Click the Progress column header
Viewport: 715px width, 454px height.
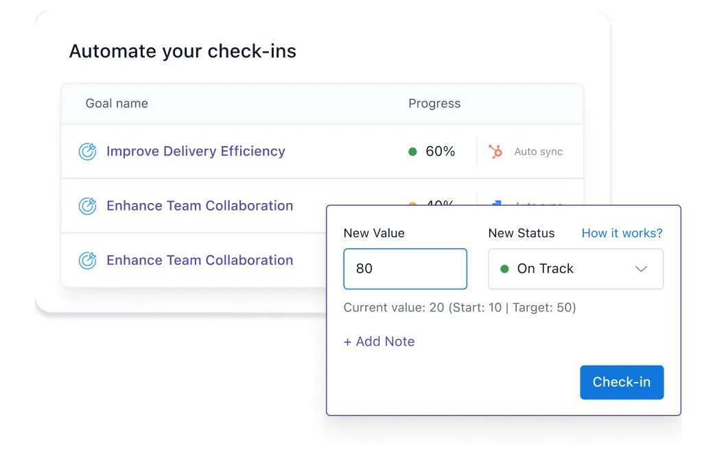tap(434, 104)
